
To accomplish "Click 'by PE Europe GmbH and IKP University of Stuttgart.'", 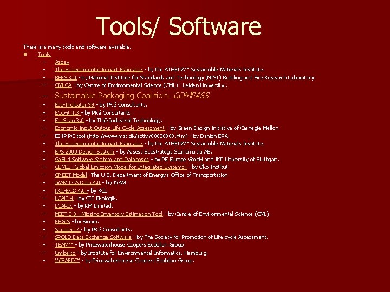I will [x=217, y=159].
